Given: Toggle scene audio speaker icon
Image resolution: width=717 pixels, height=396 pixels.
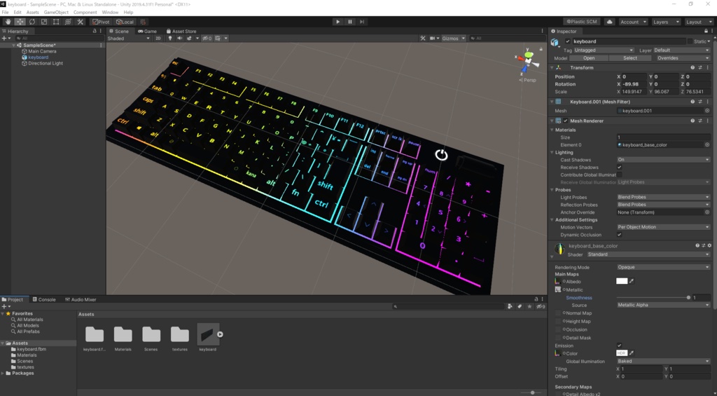Looking at the screenshot, I should click(179, 39).
